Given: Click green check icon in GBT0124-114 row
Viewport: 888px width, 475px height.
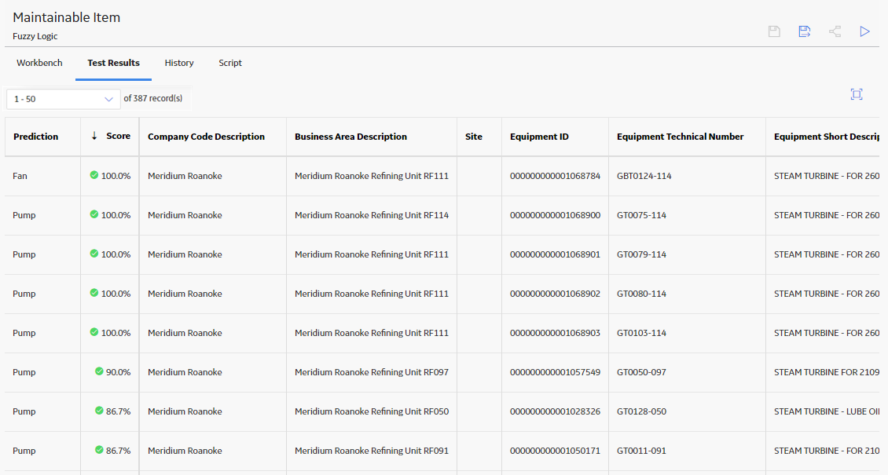Looking at the screenshot, I should pyautogui.click(x=94, y=175).
